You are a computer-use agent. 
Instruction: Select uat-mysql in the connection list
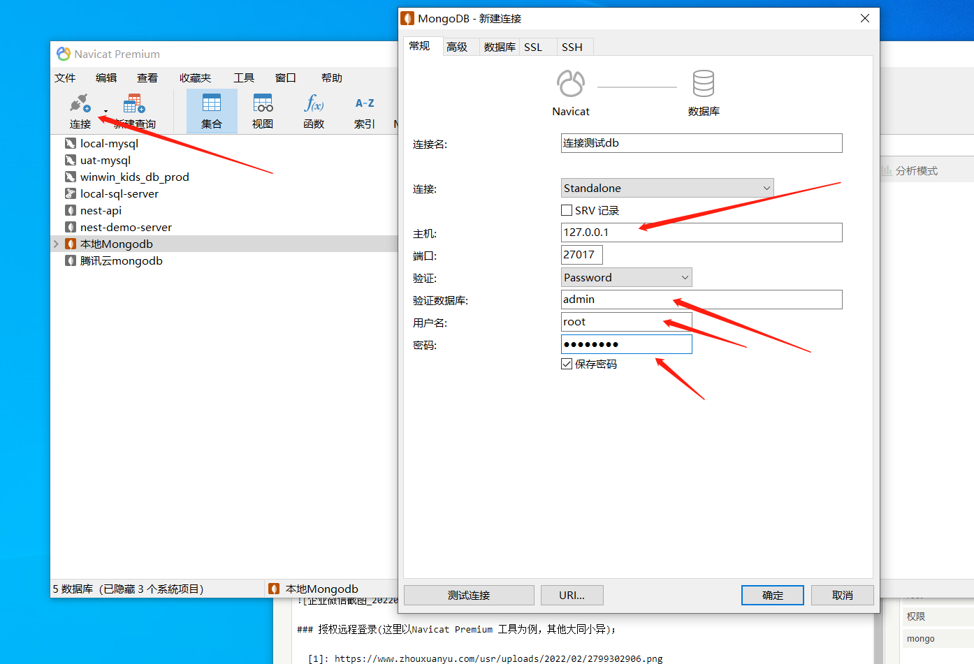pos(106,160)
